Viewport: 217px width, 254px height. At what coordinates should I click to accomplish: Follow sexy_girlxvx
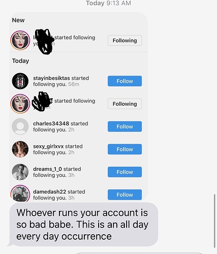pyautogui.click(x=125, y=149)
